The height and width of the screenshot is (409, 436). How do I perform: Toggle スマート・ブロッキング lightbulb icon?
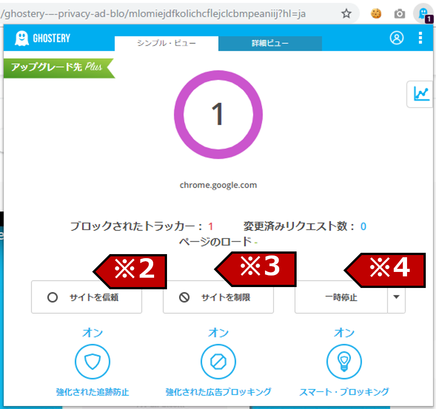tap(344, 362)
